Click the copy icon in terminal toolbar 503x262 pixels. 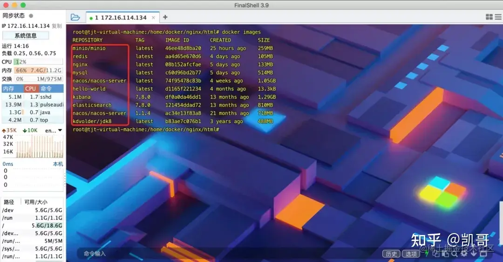436,253
